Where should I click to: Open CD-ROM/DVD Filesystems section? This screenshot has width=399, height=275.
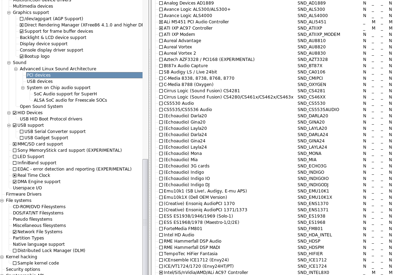pyautogui.click(x=39, y=207)
